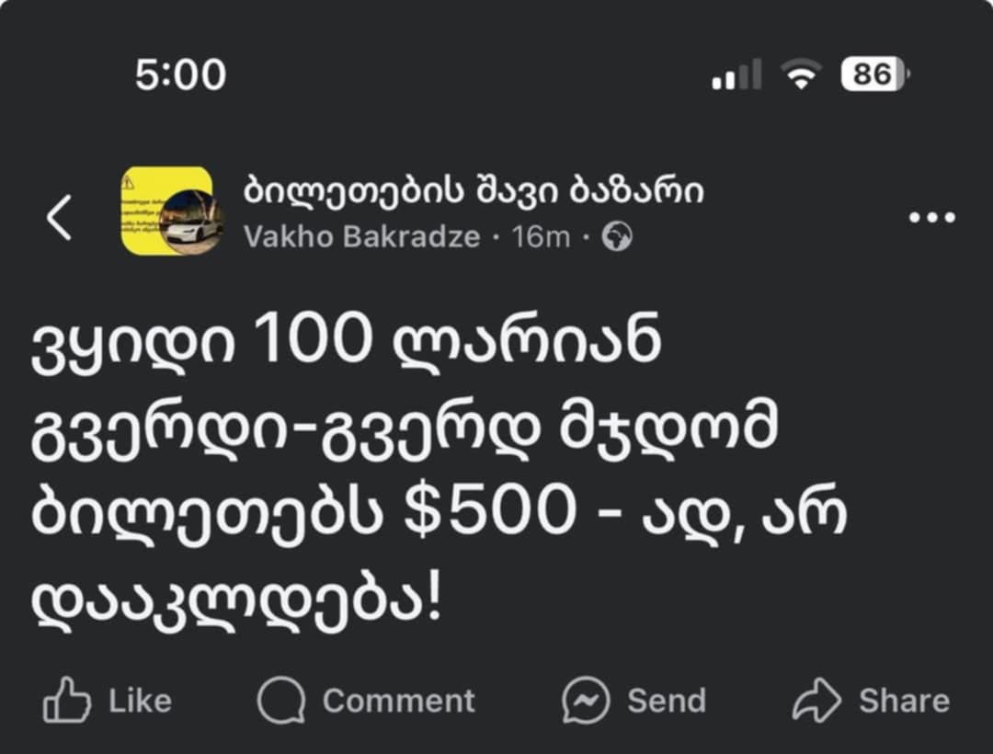The width and height of the screenshot is (993, 754).
Task: Click the Send text label
Action: click(x=667, y=701)
